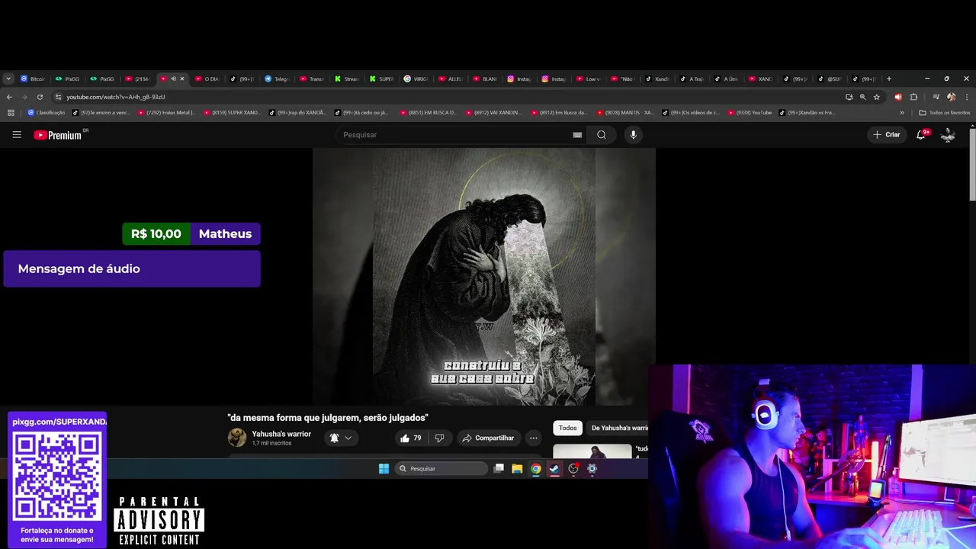The image size is (976, 549).
Task: Reload the current page
Action: [40, 97]
